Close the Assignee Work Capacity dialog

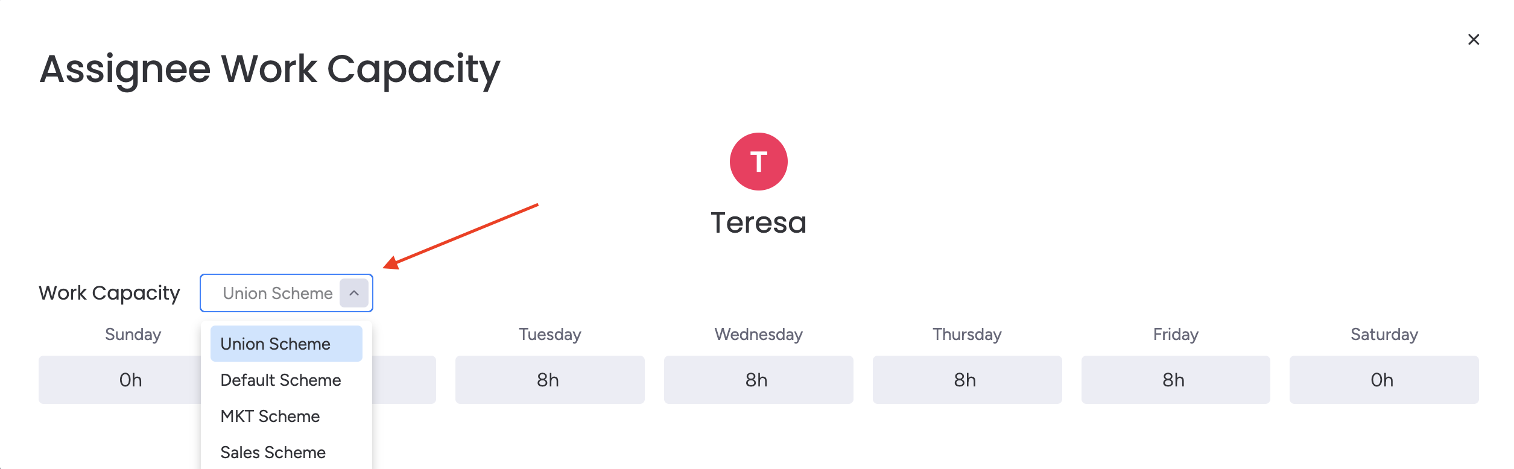tap(1474, 39)
